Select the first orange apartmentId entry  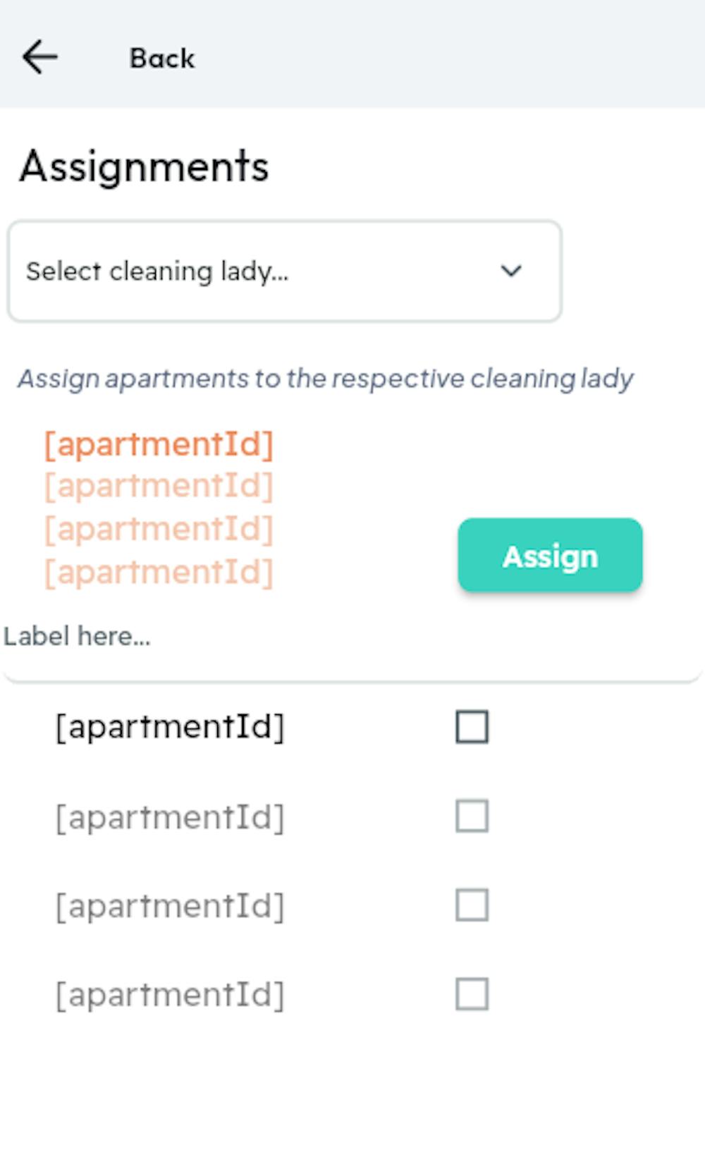(159, 444)
